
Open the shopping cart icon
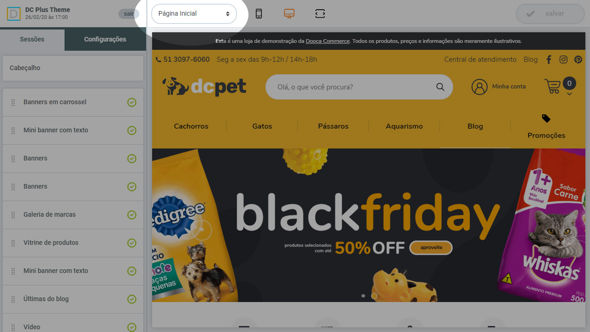[x=552, y=86]
